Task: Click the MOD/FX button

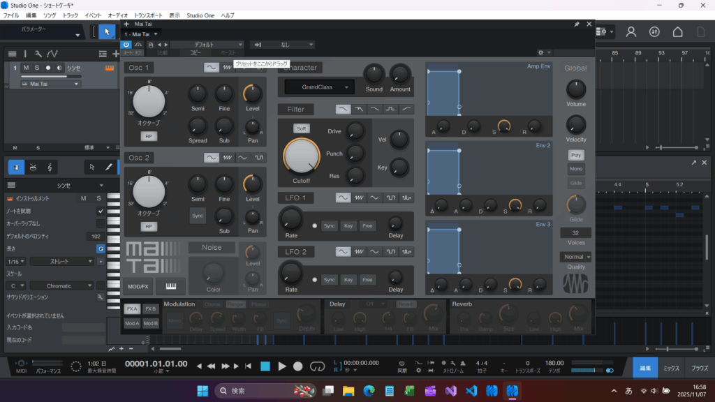Action: tap(138, 286)
